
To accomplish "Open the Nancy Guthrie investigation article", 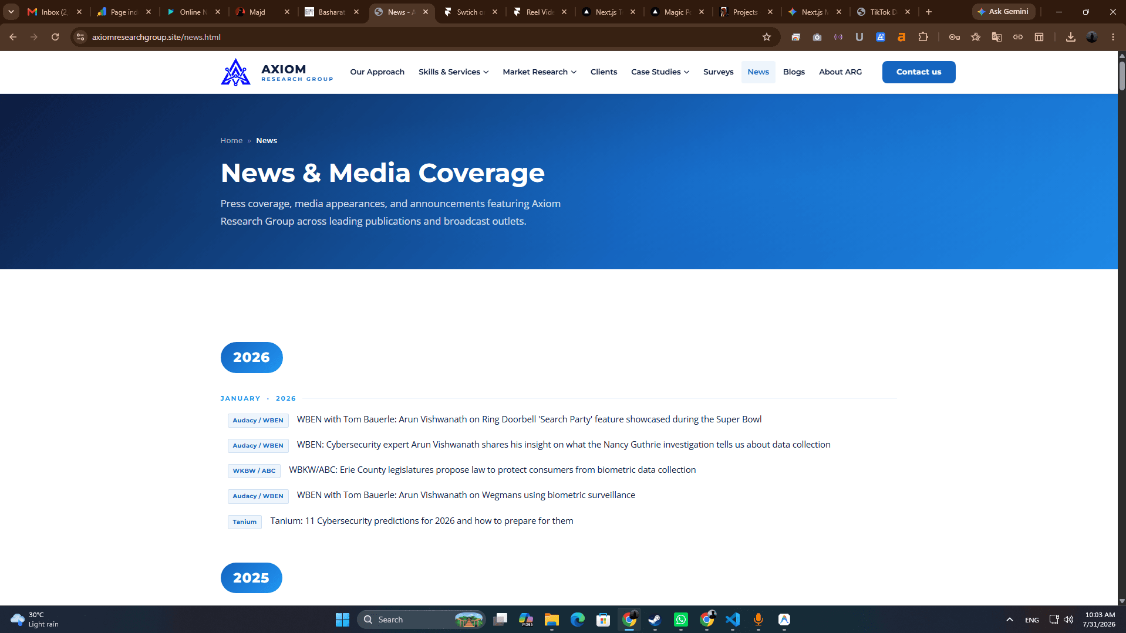I will [564, 445].
